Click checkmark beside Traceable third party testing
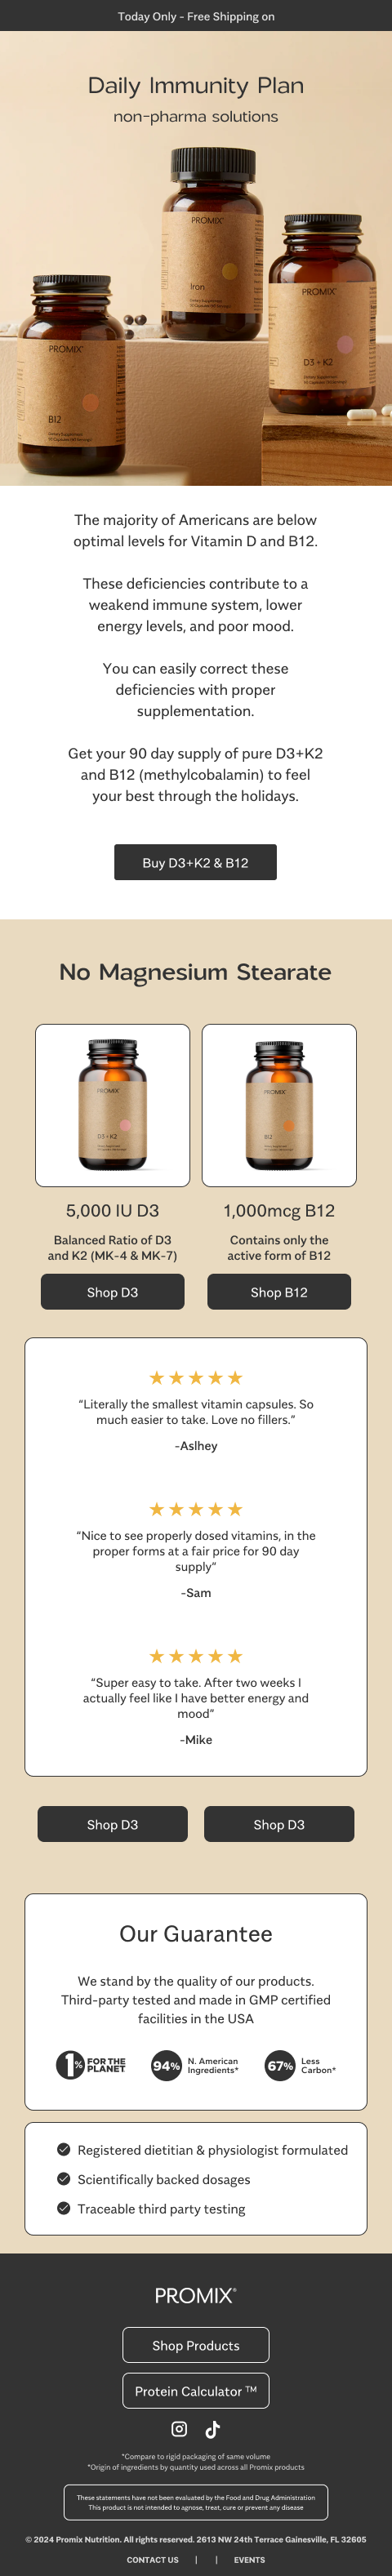 pos(64,2208)
